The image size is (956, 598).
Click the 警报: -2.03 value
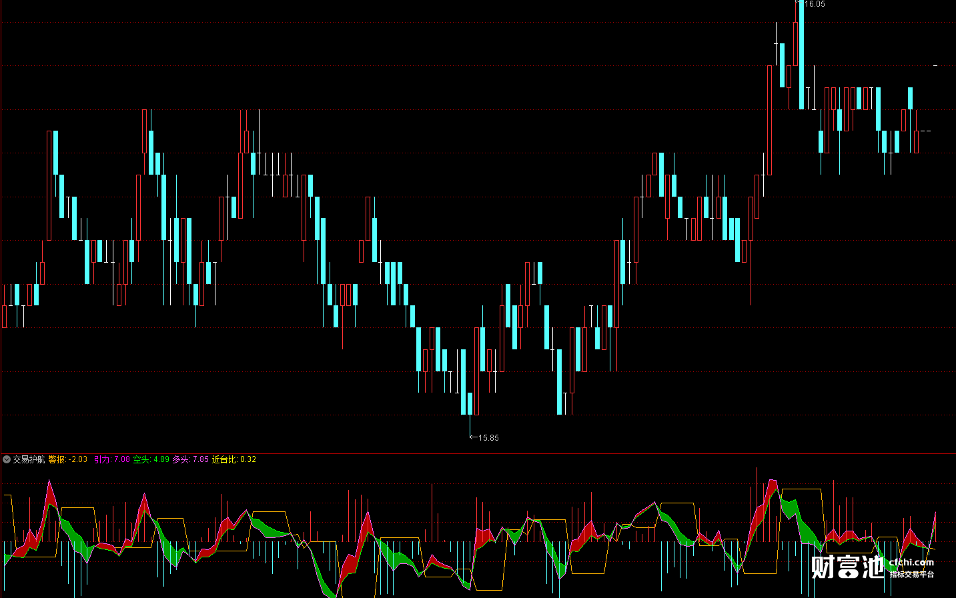point(68,459)
